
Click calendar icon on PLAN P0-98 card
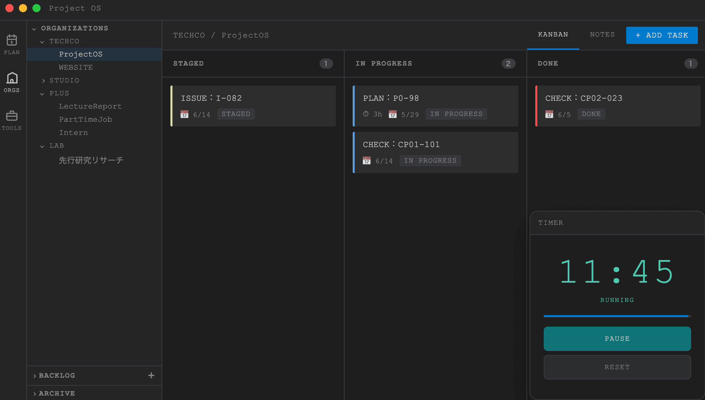[393, 114]
